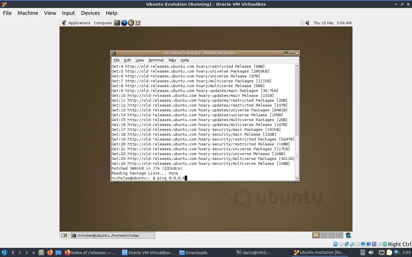
Task: Switch to third guest workspace
Action: [332, 235]
